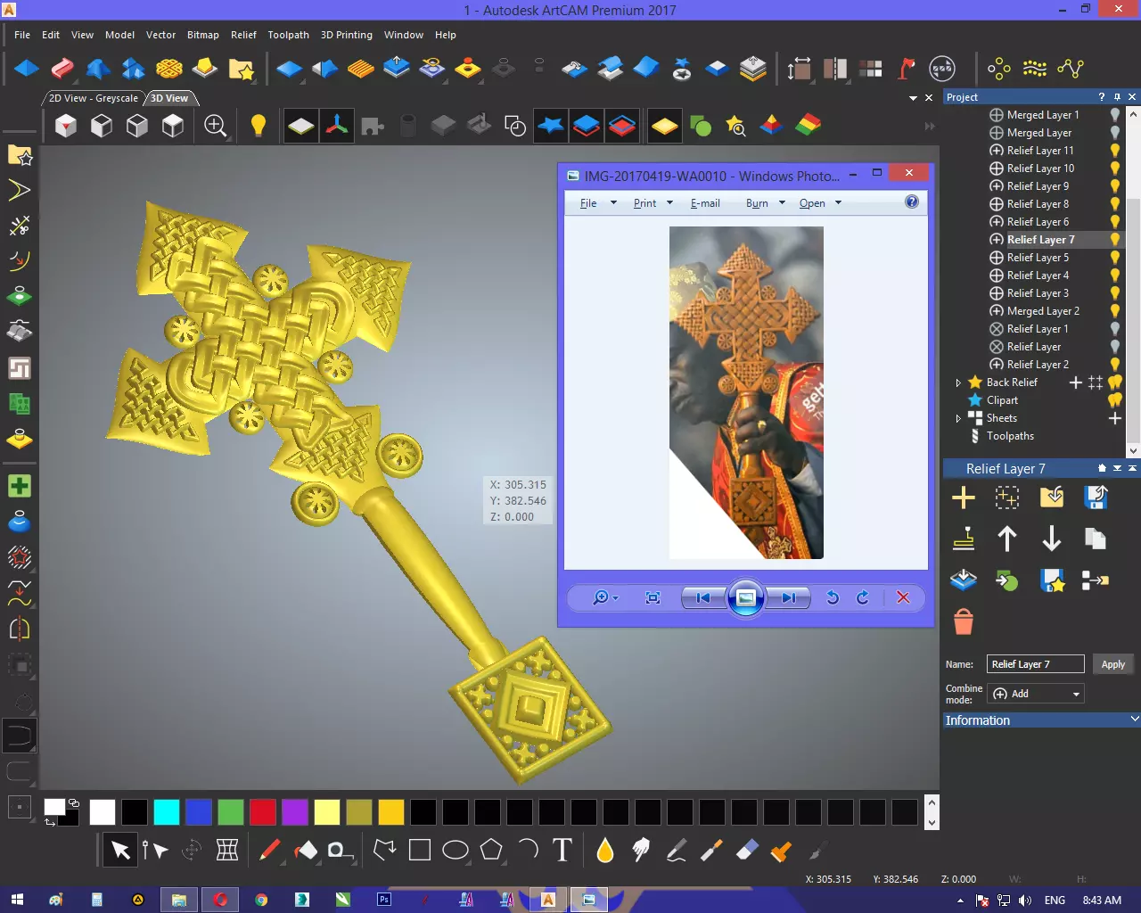
Task: Click rotate clockwise in Photo Viewer
Action: [x=862, y=597]
